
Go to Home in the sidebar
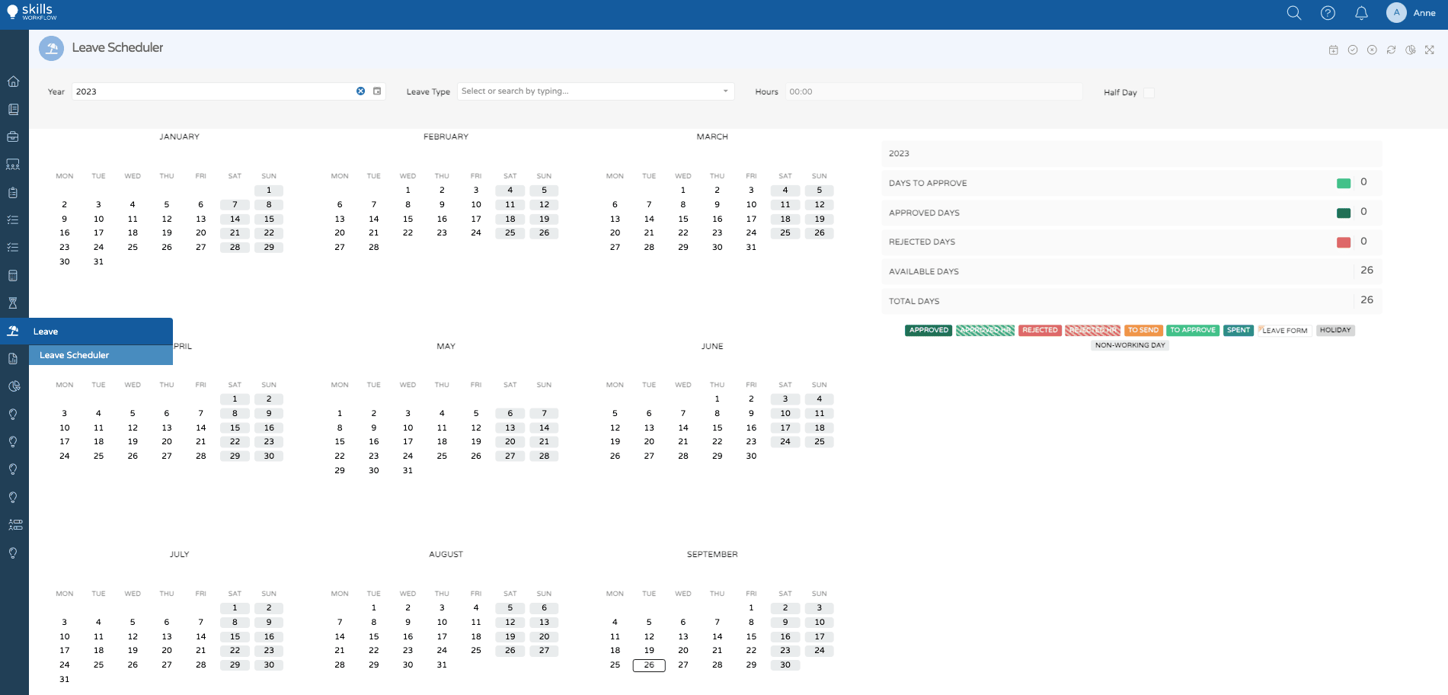coord(13,82)
